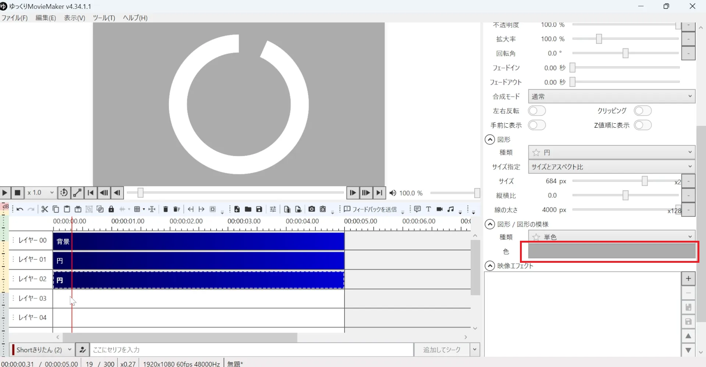Open the 追加してシーク dropdown arrow
706x367 pixels.
(x=475, y=350)
